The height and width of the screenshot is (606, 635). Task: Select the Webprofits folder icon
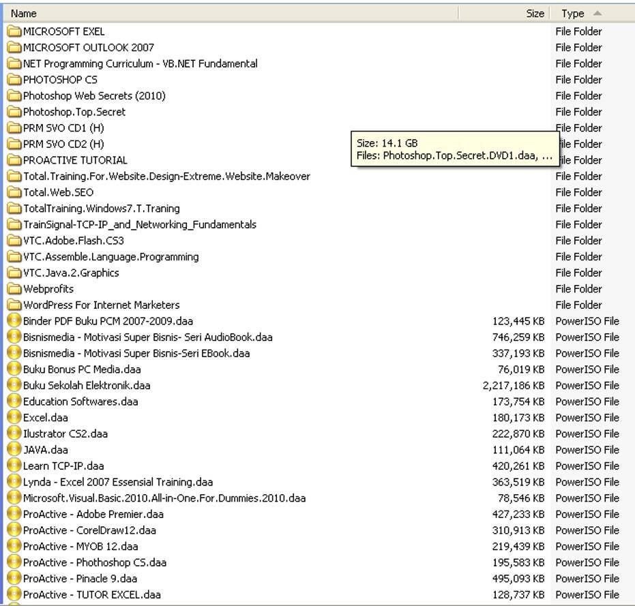(14, 288)
